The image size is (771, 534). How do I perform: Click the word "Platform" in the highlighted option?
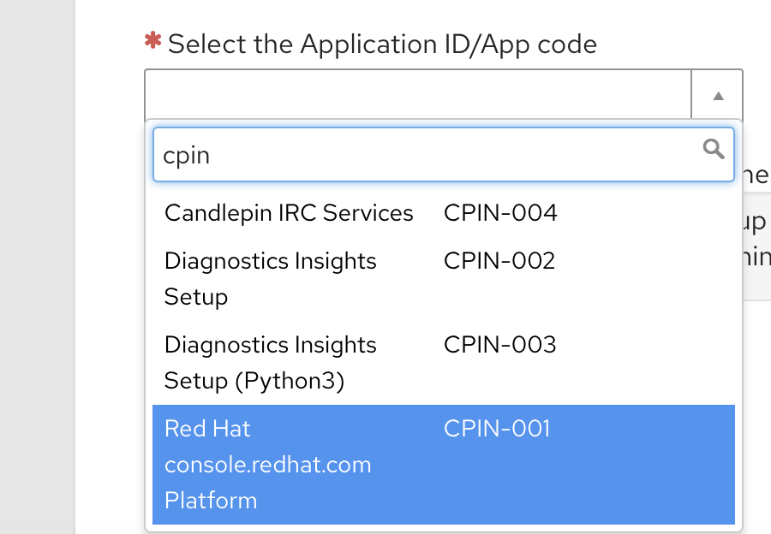pos(211,501)
